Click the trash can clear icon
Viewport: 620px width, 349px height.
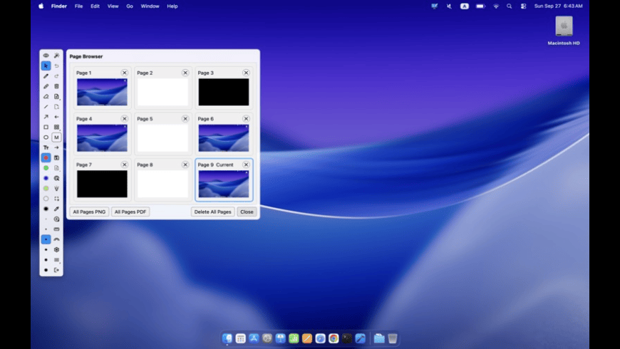point(56,86)
